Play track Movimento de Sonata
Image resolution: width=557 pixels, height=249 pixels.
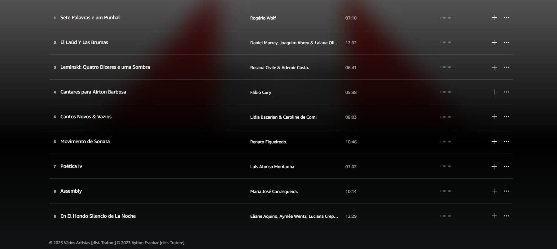click(x=85, y=142)
